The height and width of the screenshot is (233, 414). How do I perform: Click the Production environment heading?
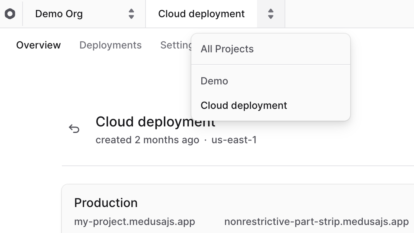[x=106, y=203]
